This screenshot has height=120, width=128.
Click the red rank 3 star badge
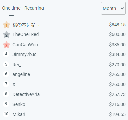[x=6, y=45]
